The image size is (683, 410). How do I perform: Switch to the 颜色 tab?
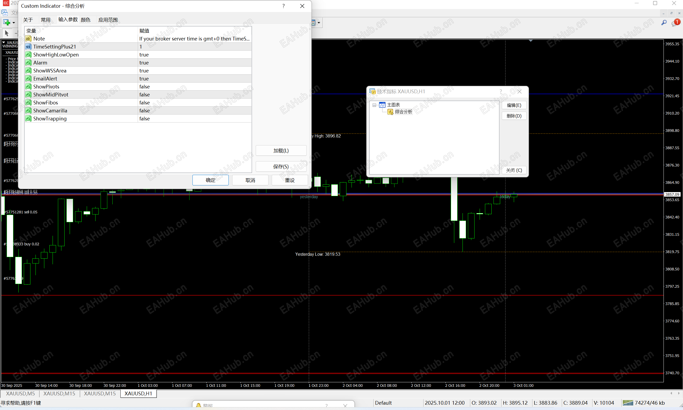[85, 20]
